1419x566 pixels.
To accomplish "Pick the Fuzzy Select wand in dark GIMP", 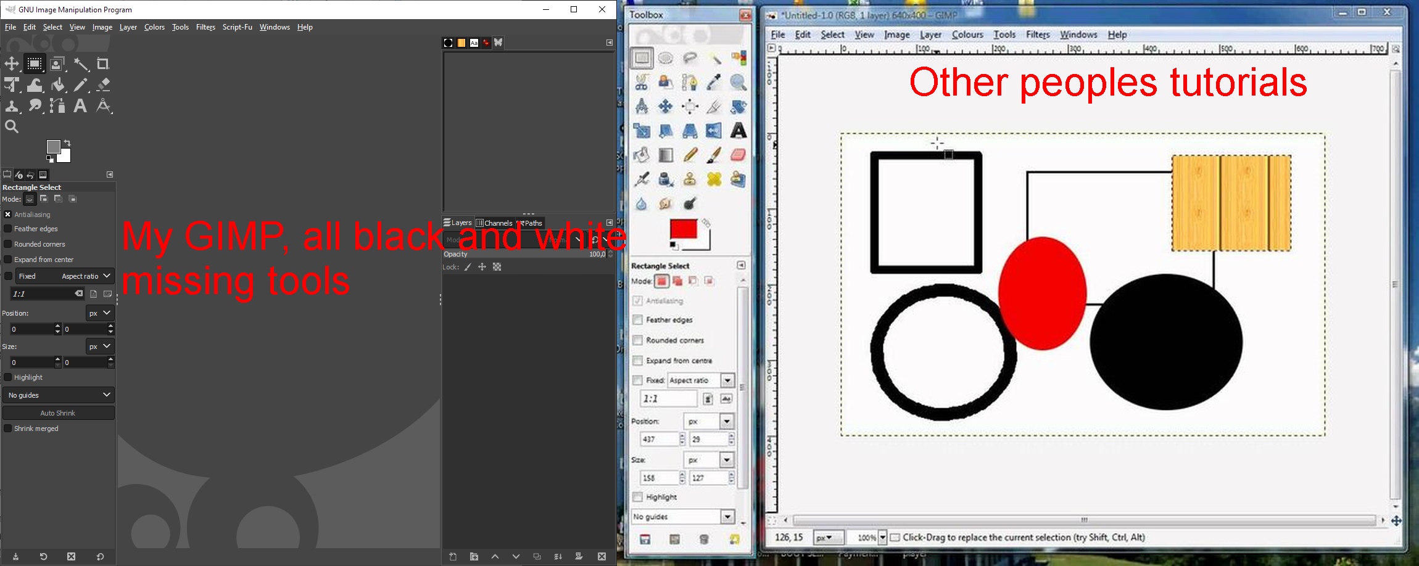I will click(81, 64).
